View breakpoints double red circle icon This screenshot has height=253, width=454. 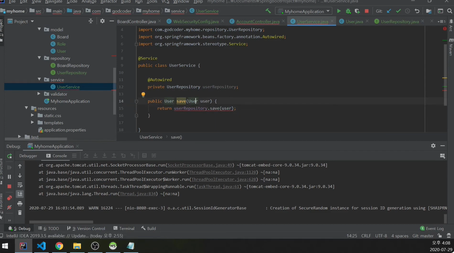[10, 198]
